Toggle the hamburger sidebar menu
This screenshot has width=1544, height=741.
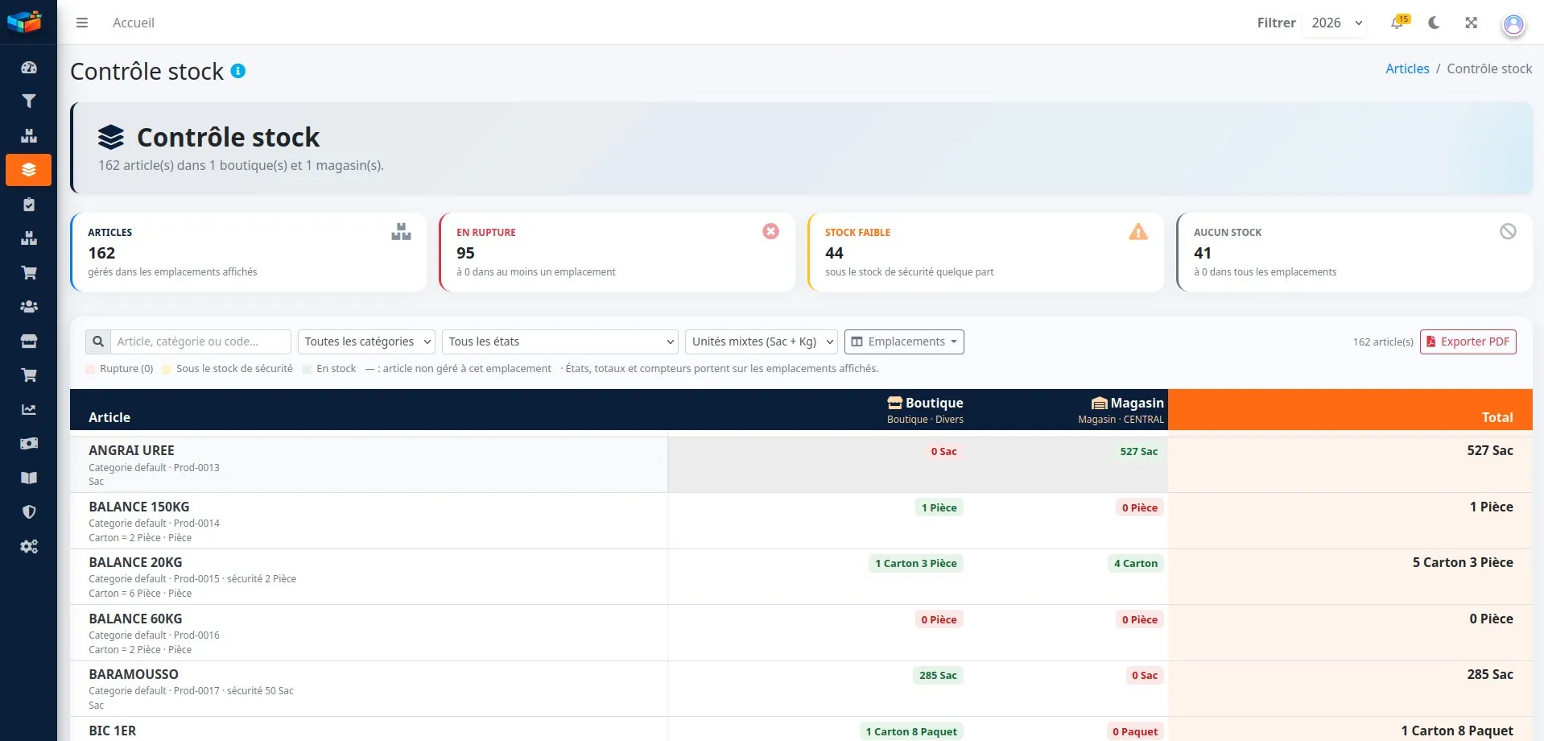coord(82,23)
